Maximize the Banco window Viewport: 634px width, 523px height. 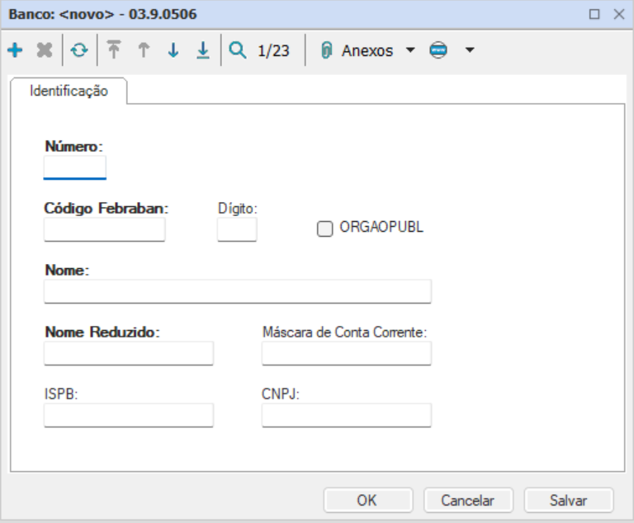pos(594,15)
